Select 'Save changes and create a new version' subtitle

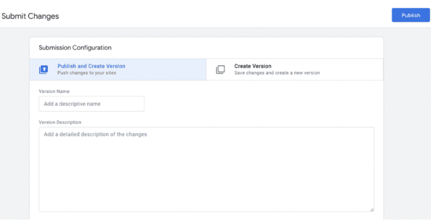pyautogui.click(x=277, y=73)
